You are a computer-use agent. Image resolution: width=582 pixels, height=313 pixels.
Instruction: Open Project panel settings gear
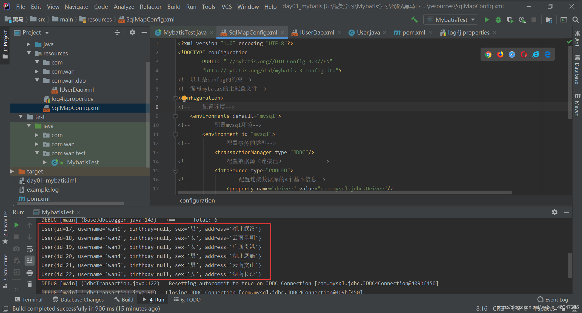pyautogui.click(x=132, y=32)
